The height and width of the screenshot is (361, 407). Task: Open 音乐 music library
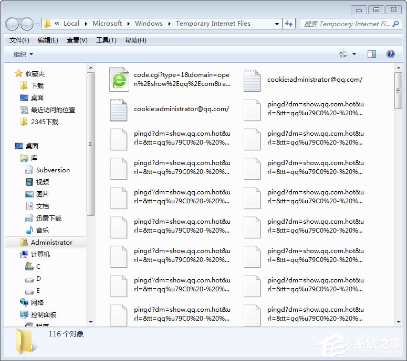click(x=37, y=230)
